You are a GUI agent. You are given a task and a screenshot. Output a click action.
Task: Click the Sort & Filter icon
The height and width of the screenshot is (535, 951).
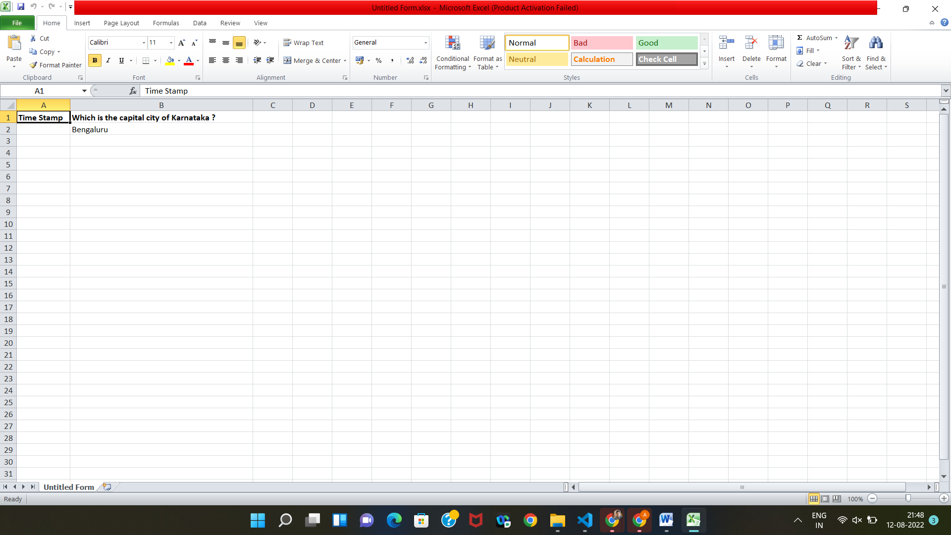(x=851, y=44)
